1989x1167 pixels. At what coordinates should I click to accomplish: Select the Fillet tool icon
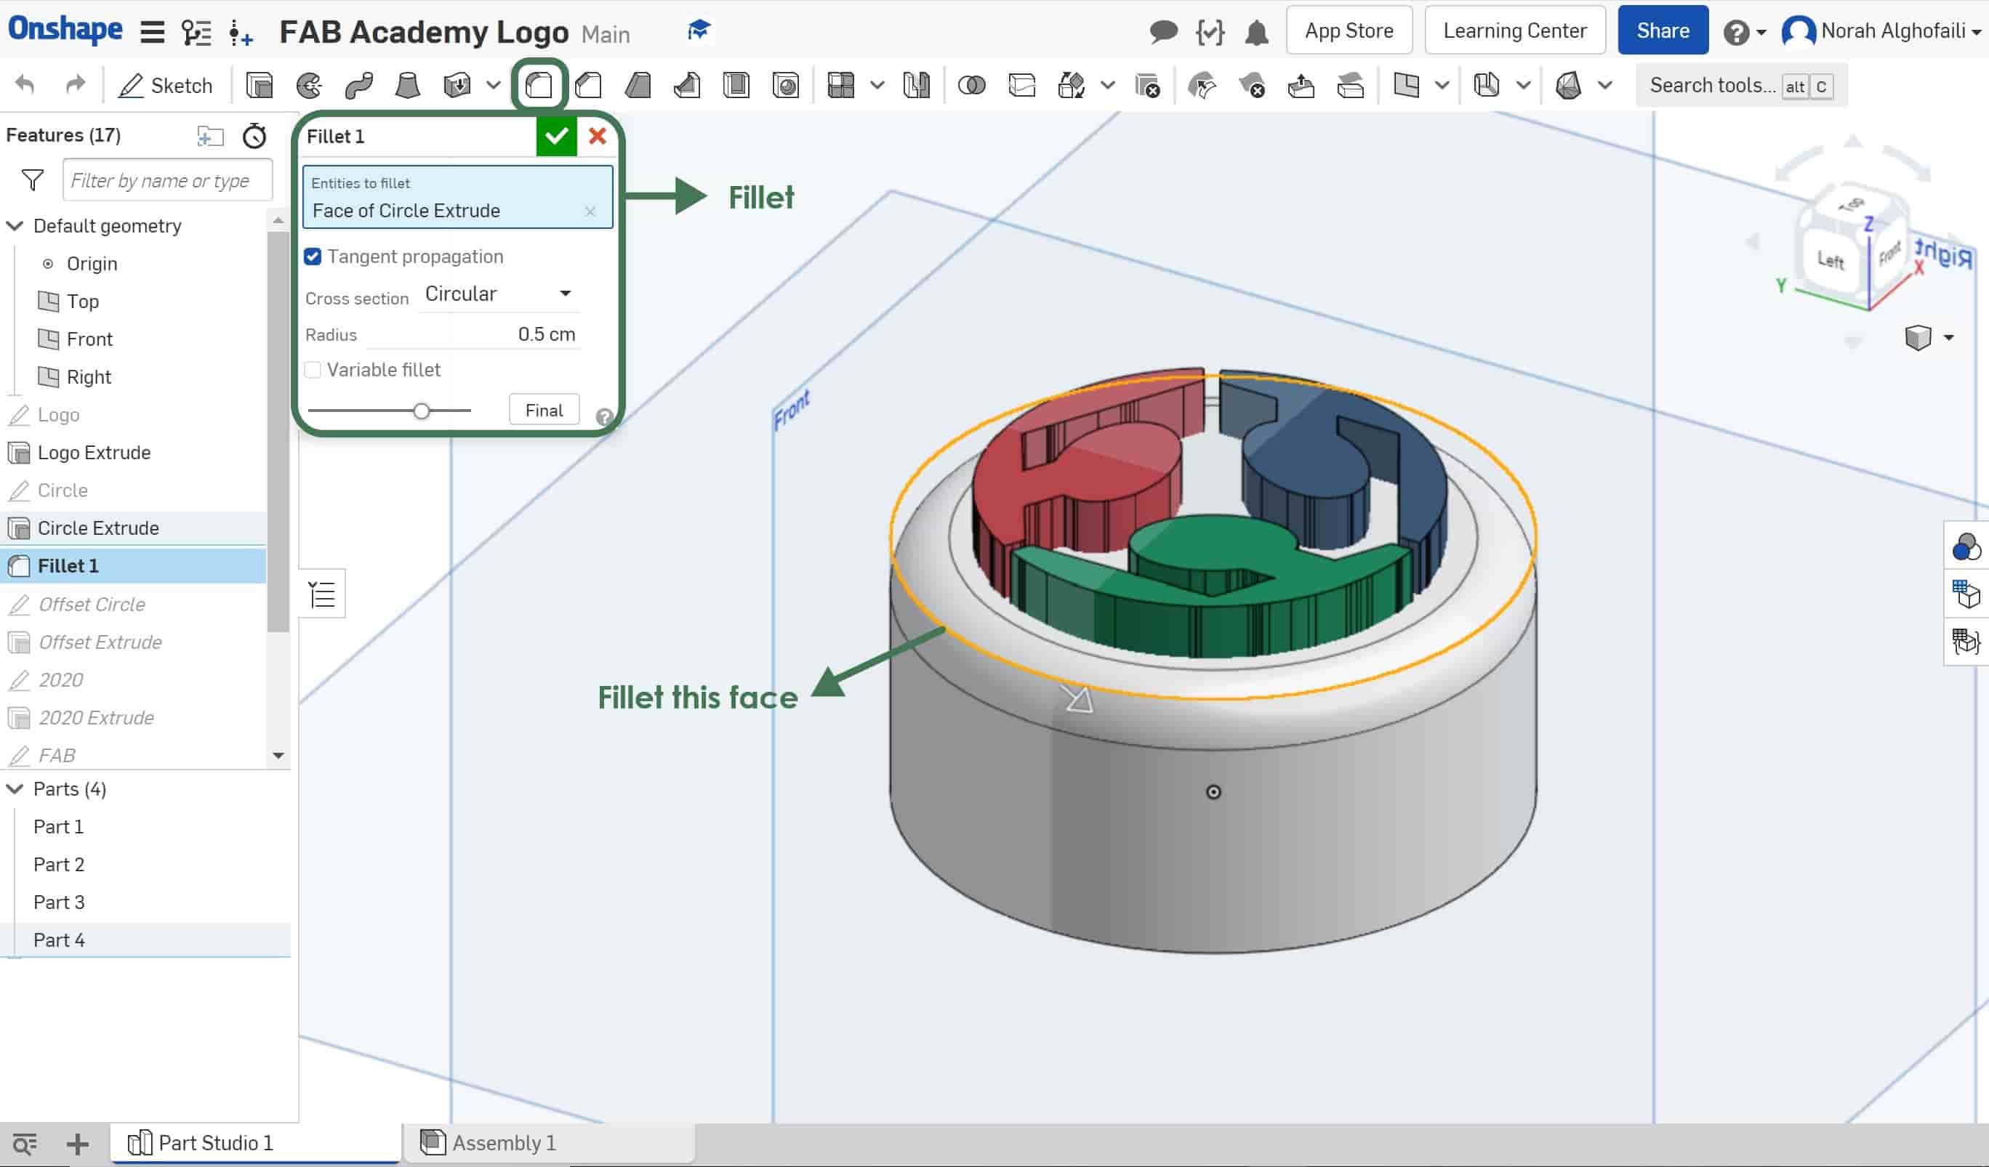click(x=539, y=85)
